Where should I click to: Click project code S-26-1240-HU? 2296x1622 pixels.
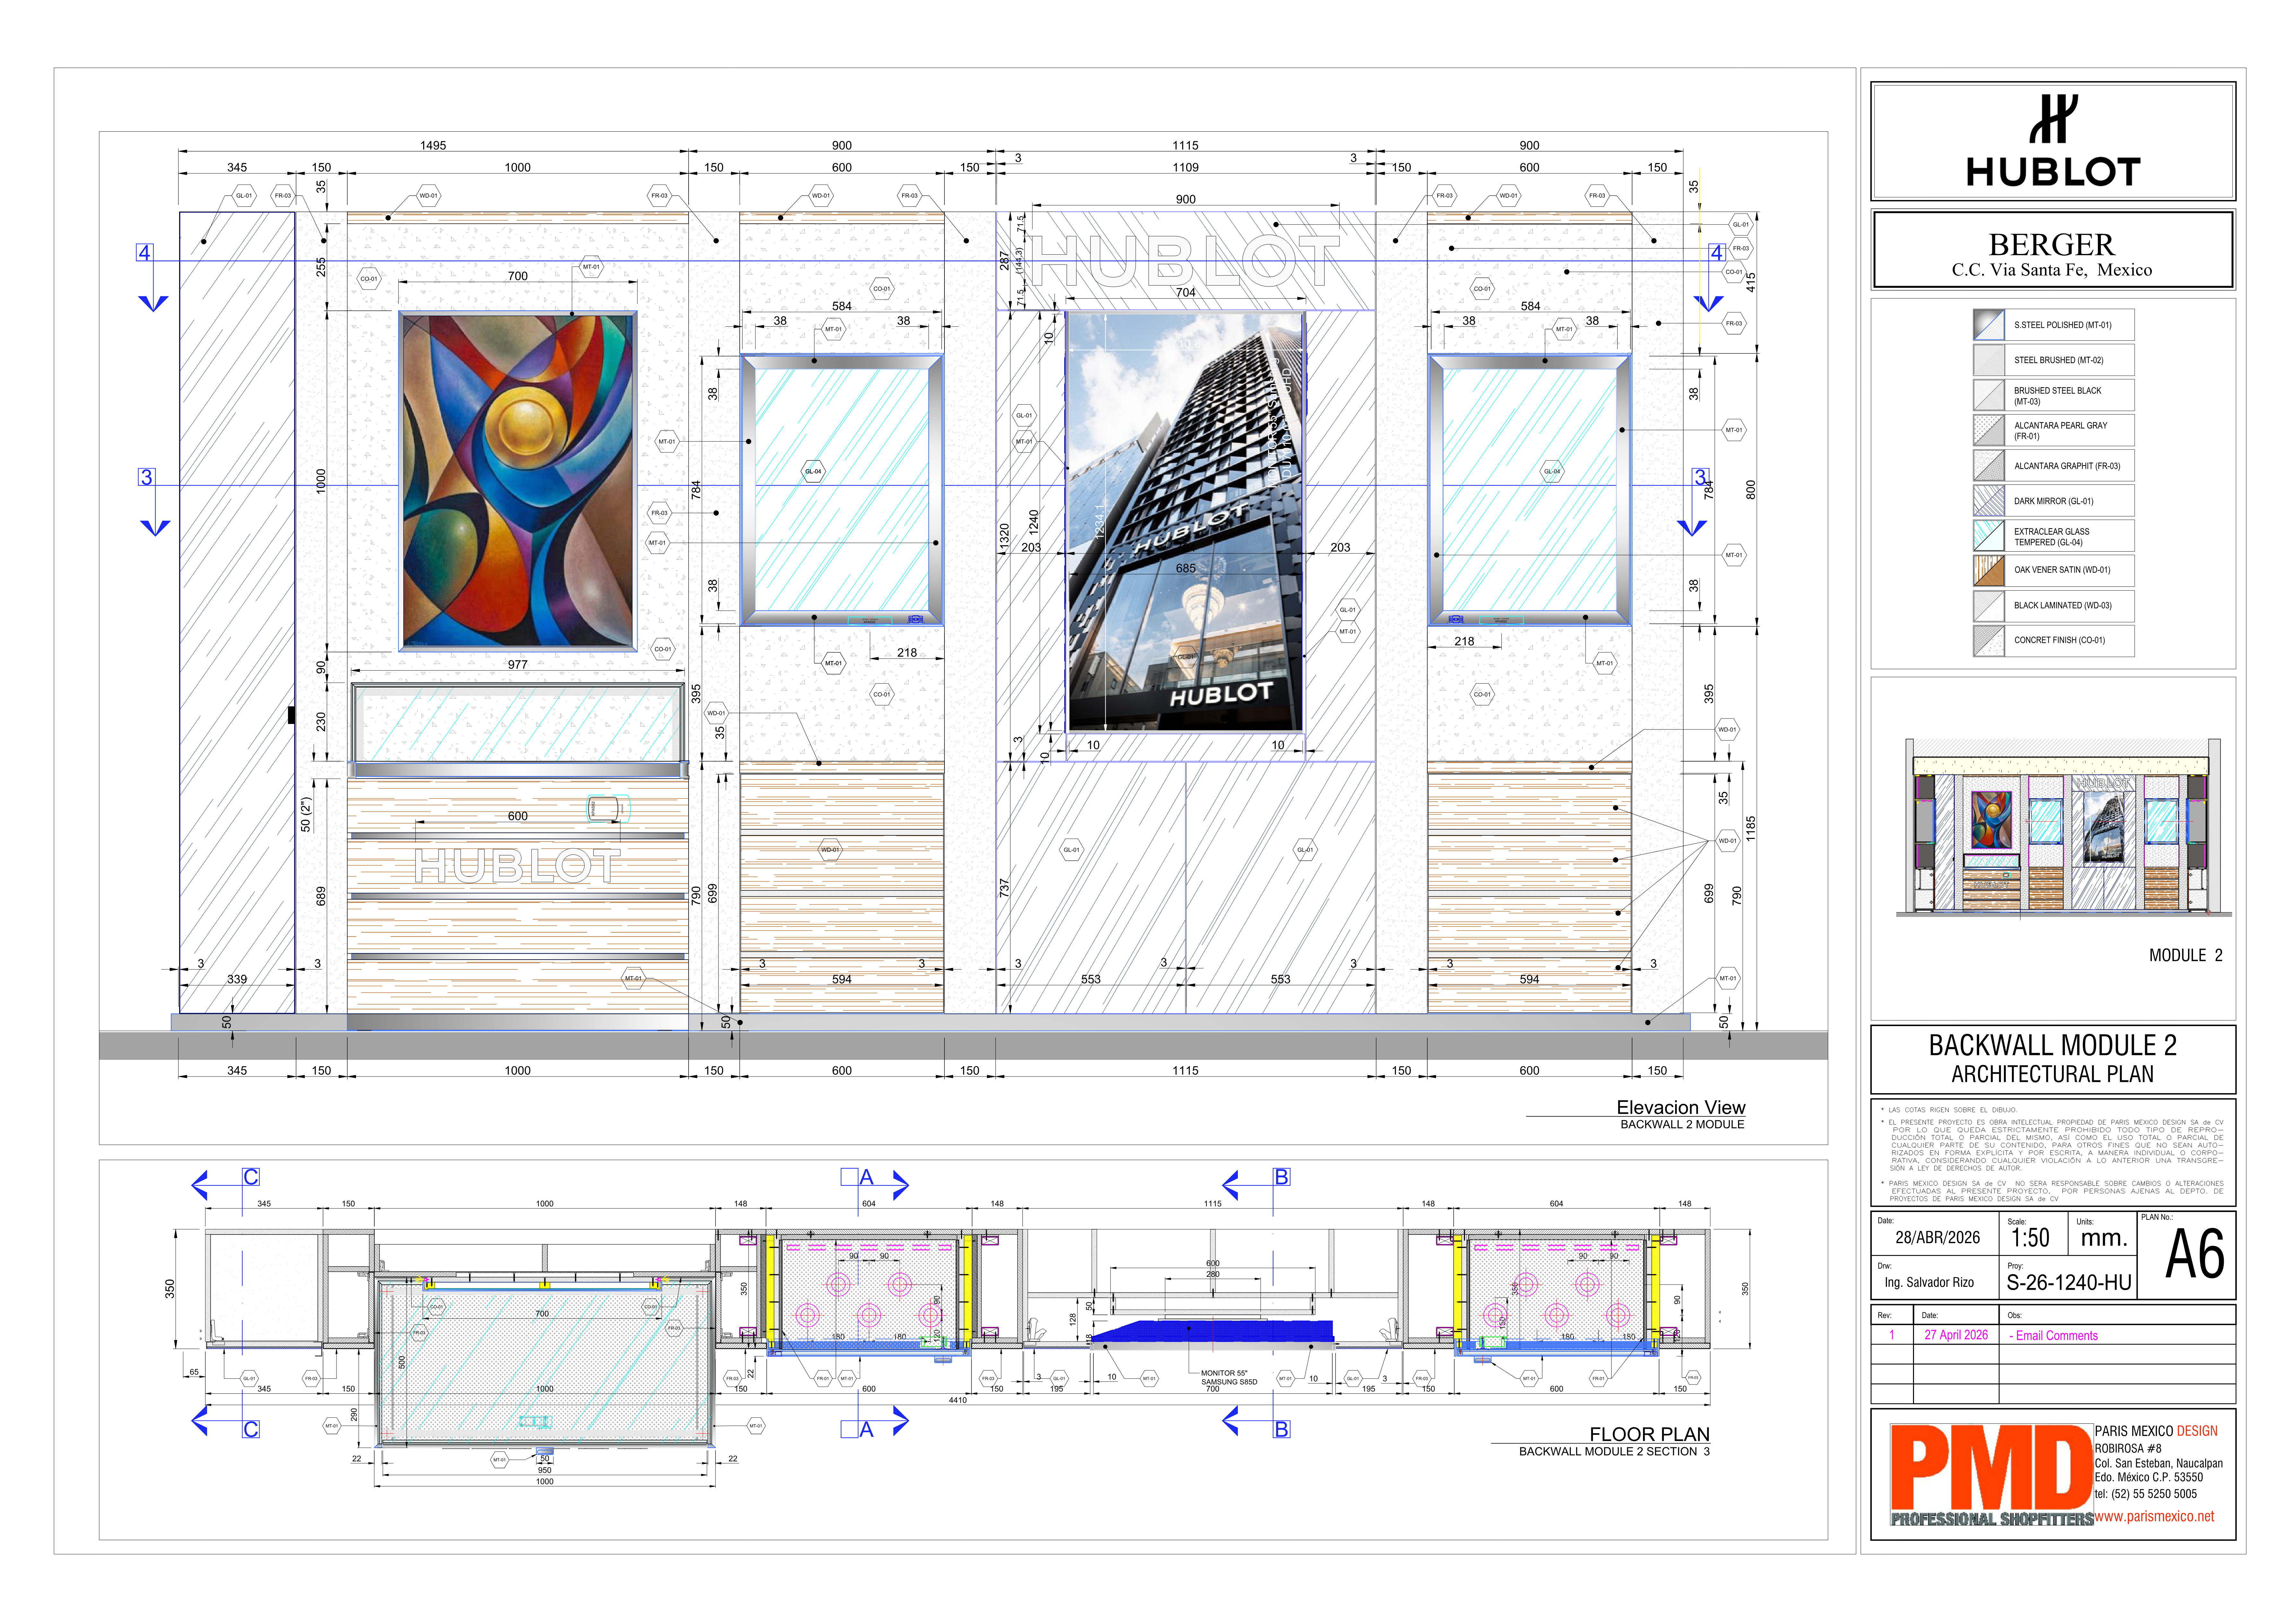coord(2069,1282)
